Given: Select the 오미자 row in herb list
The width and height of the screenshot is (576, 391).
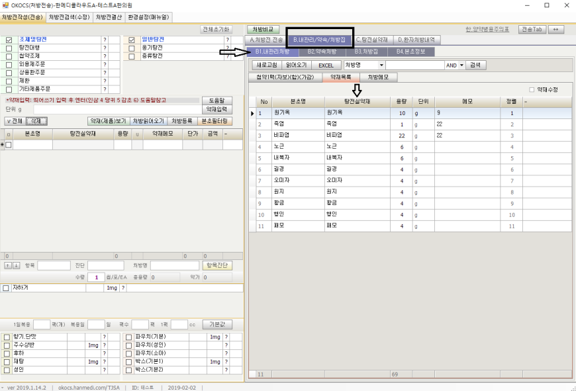Looking at the screenshot, I should (x=410, y=181).
